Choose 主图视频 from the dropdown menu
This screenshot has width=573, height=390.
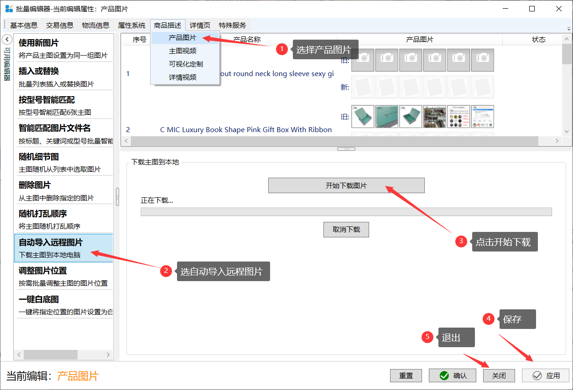click(182, 51)
